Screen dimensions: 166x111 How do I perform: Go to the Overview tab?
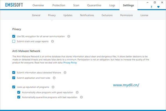[x=38, y=5]
